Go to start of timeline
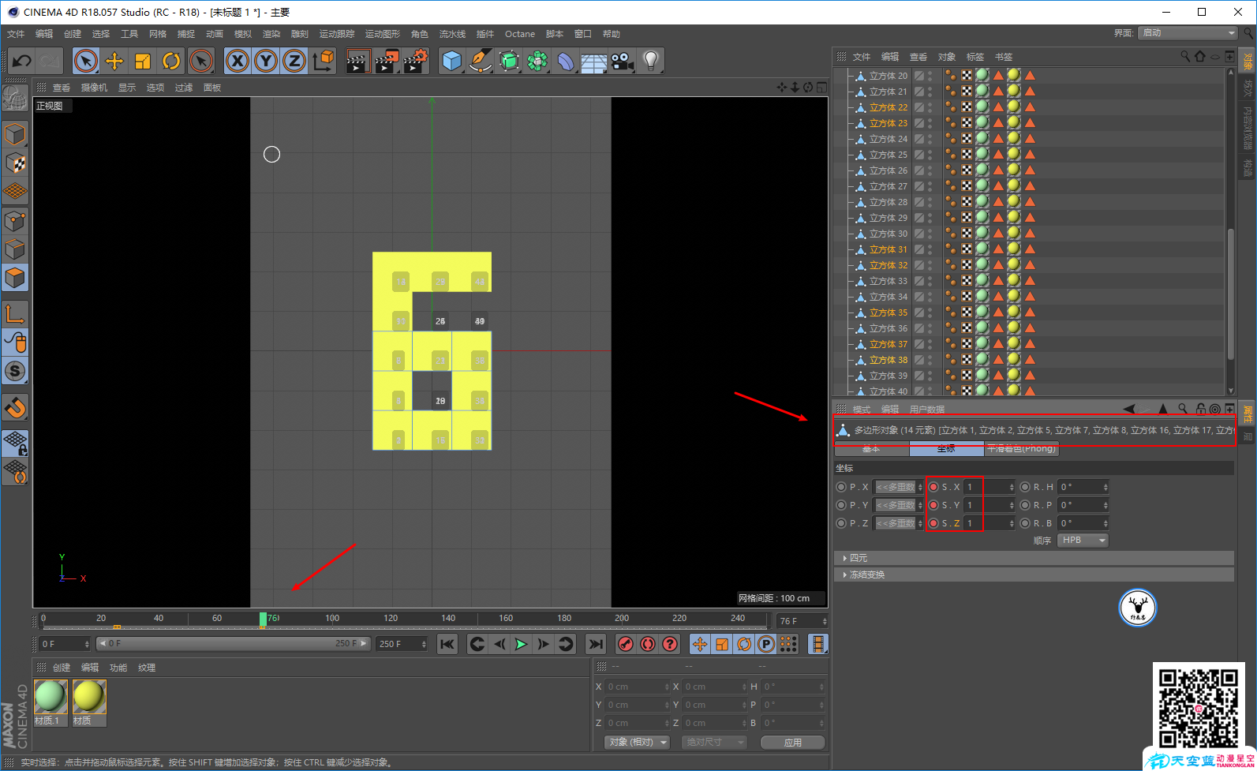Screen dimensions: 1257x771 tap(447, 644)
